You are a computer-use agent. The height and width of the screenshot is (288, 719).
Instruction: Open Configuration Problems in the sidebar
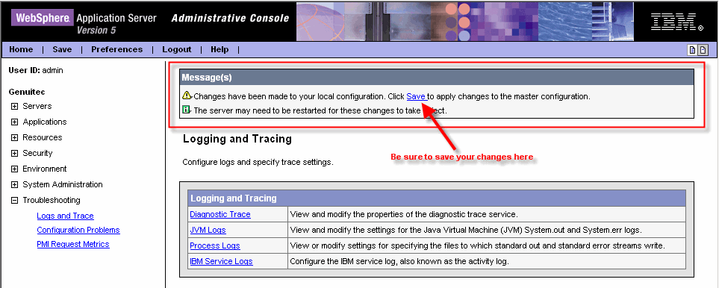click(78, 230)
